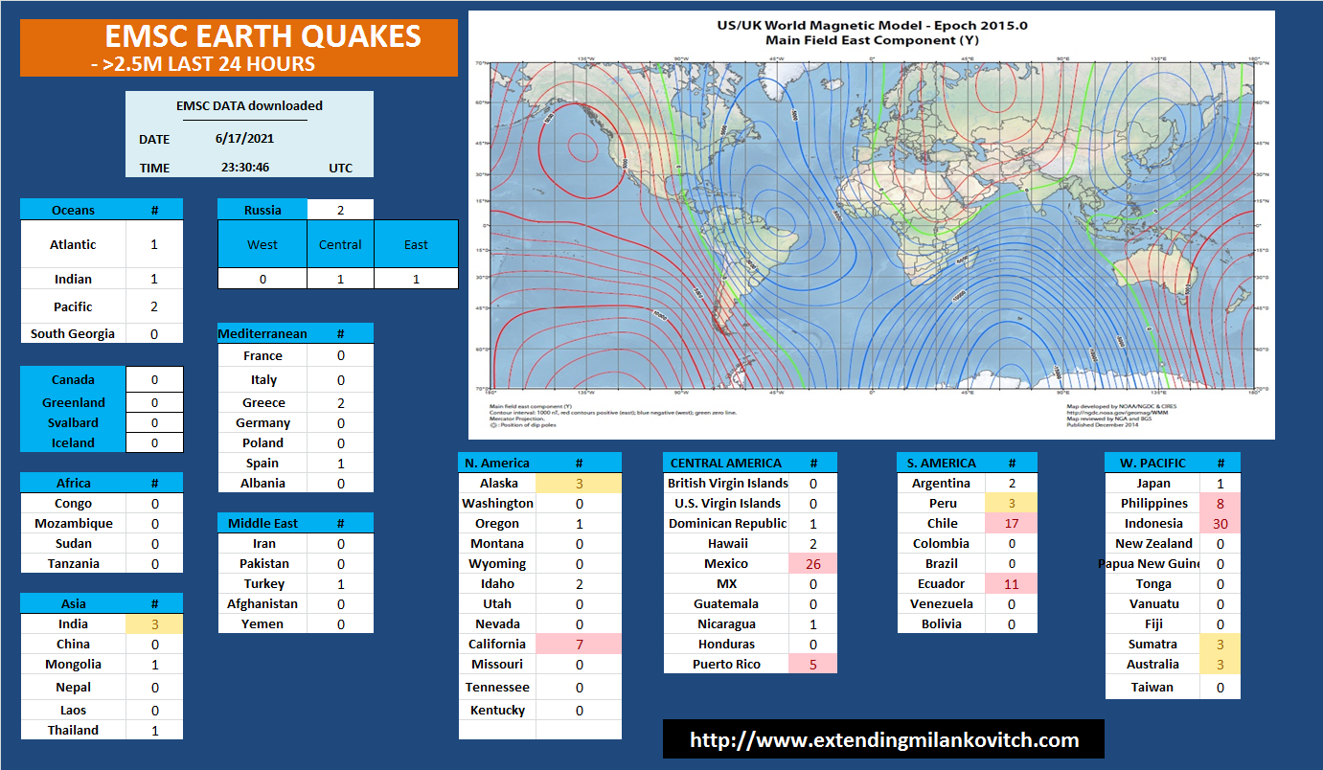Click the extendingmilankovitch.com URL link
Viewport: 1323px width, 770px height.
pos(883,739)
